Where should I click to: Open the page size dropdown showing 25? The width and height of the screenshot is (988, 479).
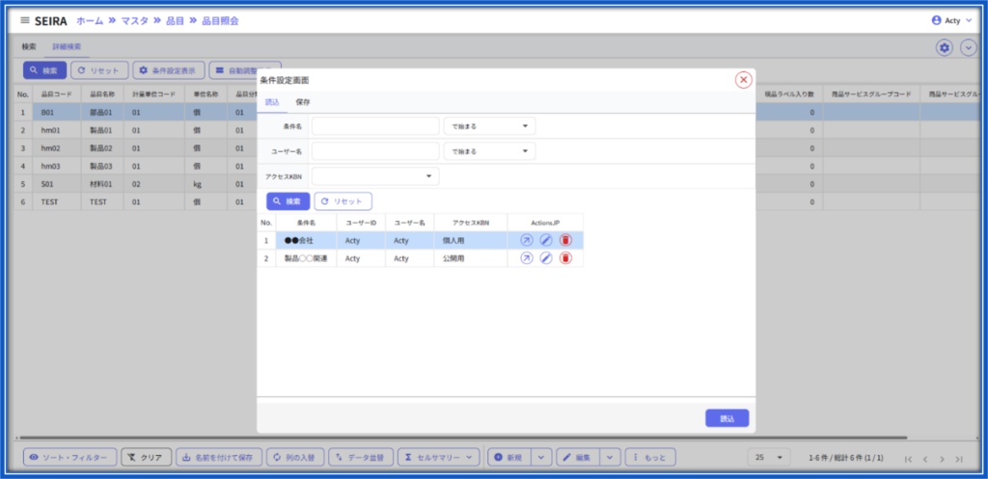click(x=769, y=458)
